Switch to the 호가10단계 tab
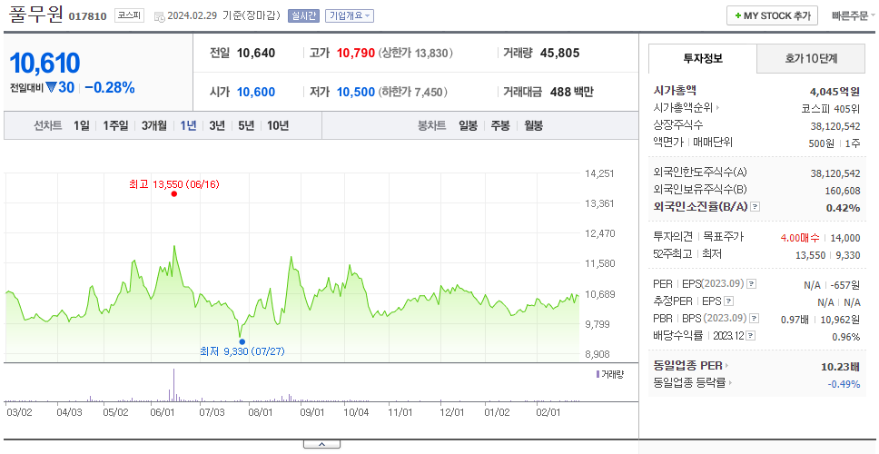879x454 pixels. 811,58
